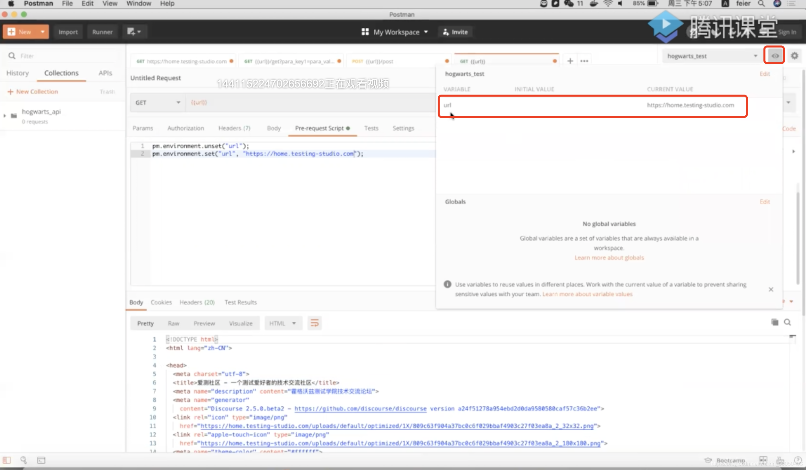The height and width of the screenshot is (470, 806).
Task: Open the hogwarts_test environment selector
Action: pyautogui.click(x=711, y=56)
